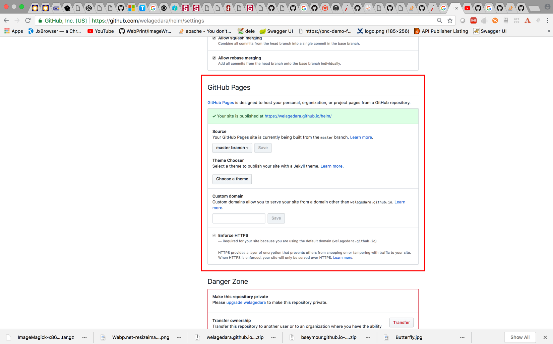Image resolution: width=553 pixels, height=344 pixels.
Task: Click the green secure lock icon
Action: pos(40,21)
